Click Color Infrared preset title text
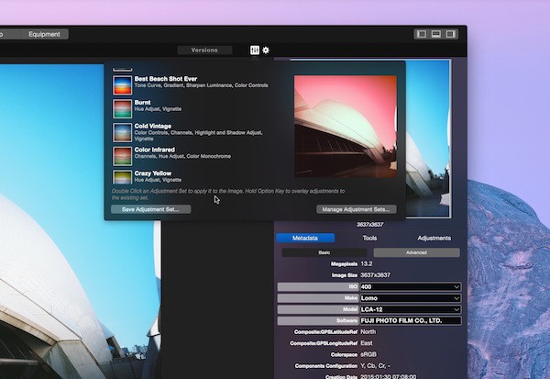This screenshot has width=550, height=379. (154, 150)
